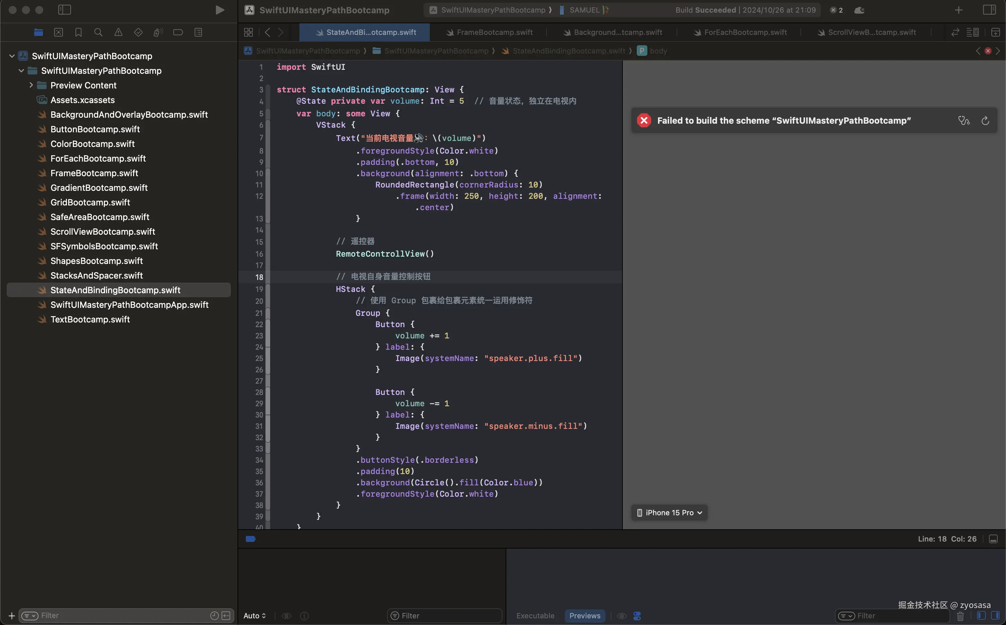The width and height of the screenshot is (1006, 625).
Task: Click the Run (play) button
Action: 220,10
